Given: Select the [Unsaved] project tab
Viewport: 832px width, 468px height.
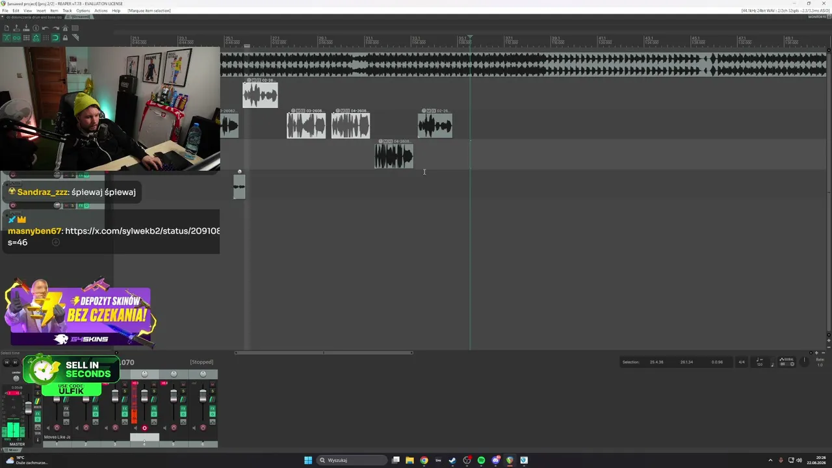Looking at the screenshot, I should (x=81, y=17).
